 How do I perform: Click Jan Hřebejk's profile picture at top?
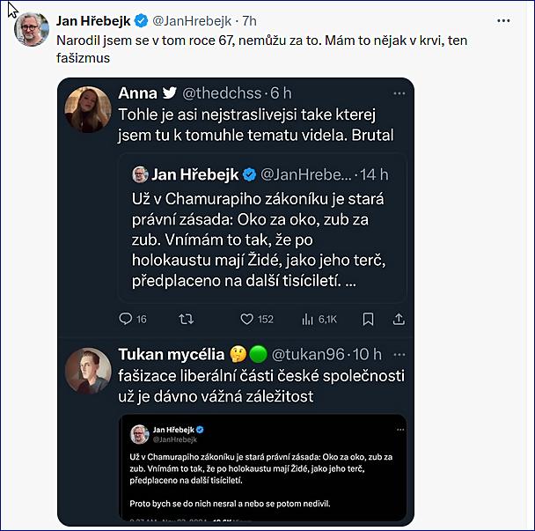click(32, 29)
